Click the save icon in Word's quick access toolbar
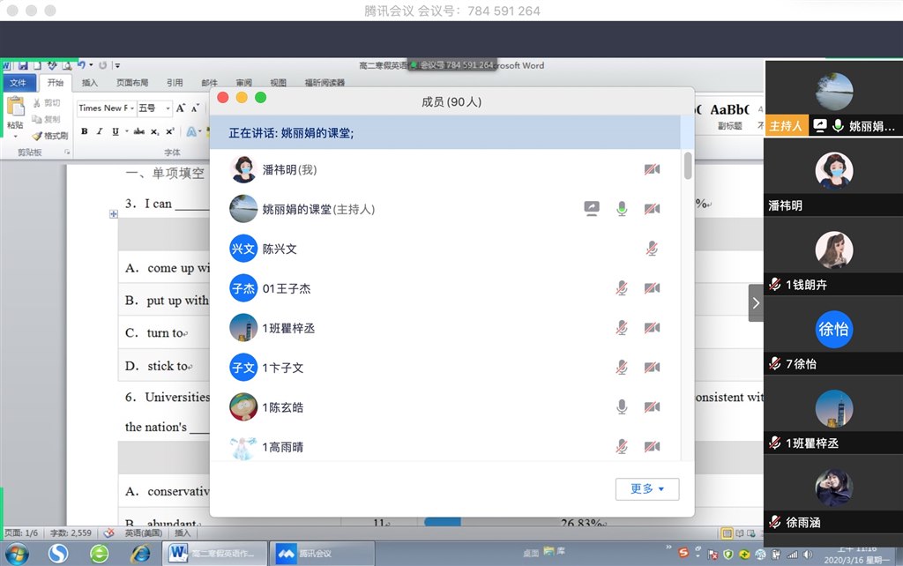 tap(23, 65)
